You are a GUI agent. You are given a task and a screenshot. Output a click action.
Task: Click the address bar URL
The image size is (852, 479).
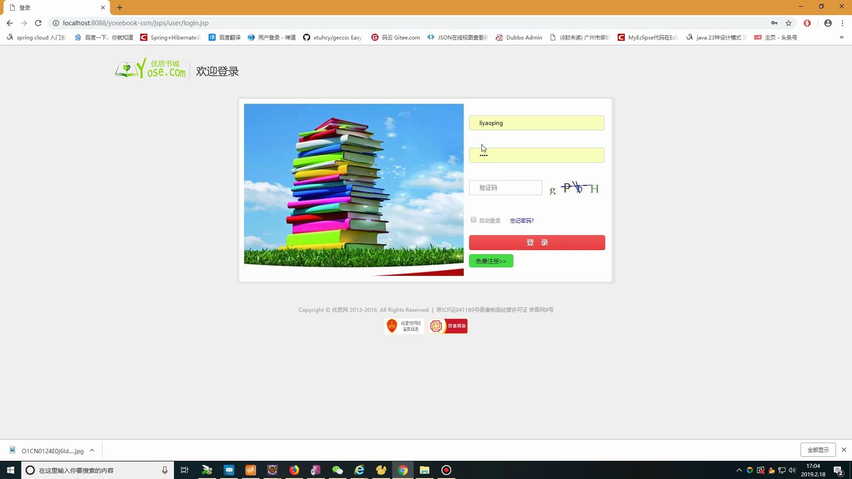136,23
